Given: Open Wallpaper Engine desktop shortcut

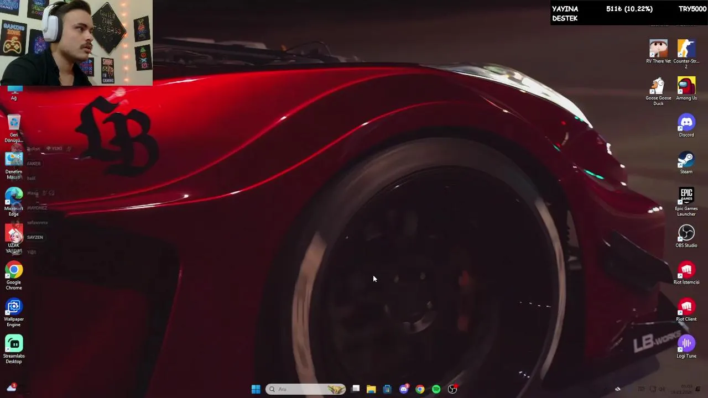Looking at the screenshot, I should (14, 313).
